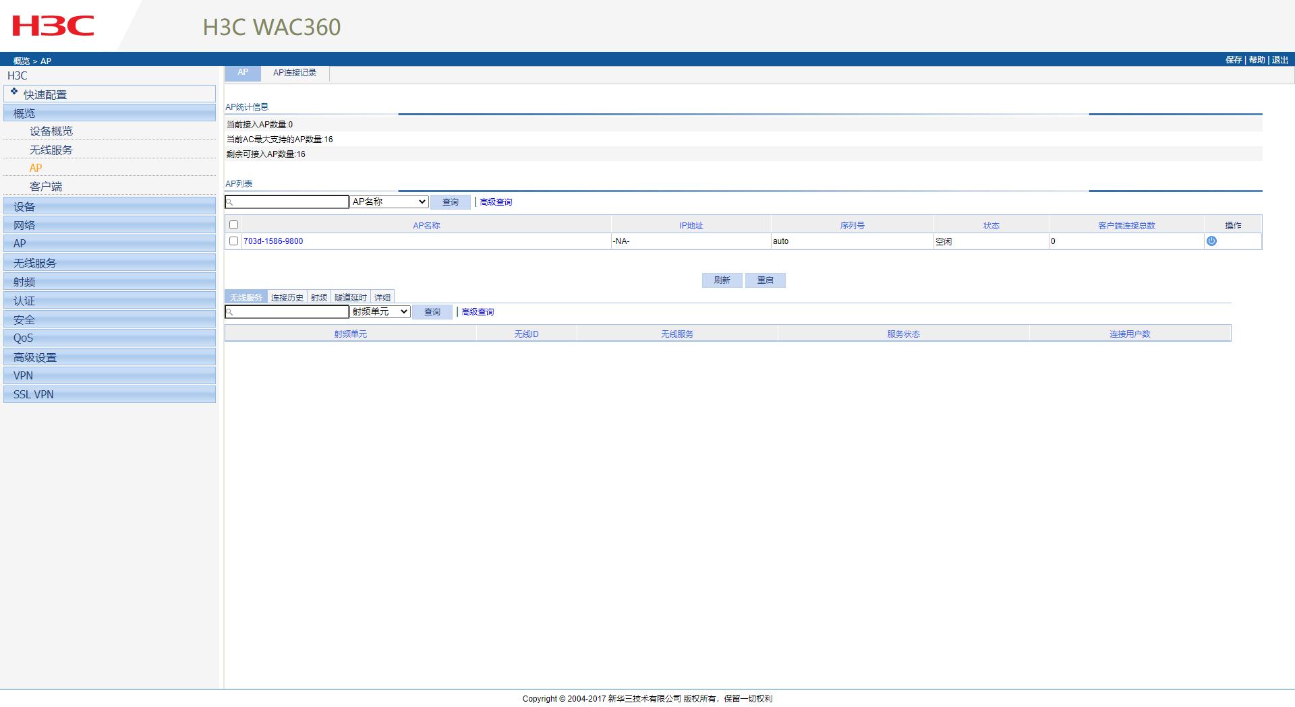Viewport: 1295px width, 707px height.
Task: Click the H3C root node in sidebar
Action: coord(18,75)
